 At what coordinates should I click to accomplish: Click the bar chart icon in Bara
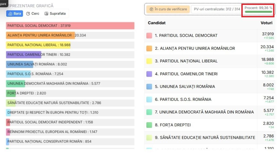[10, 14]
